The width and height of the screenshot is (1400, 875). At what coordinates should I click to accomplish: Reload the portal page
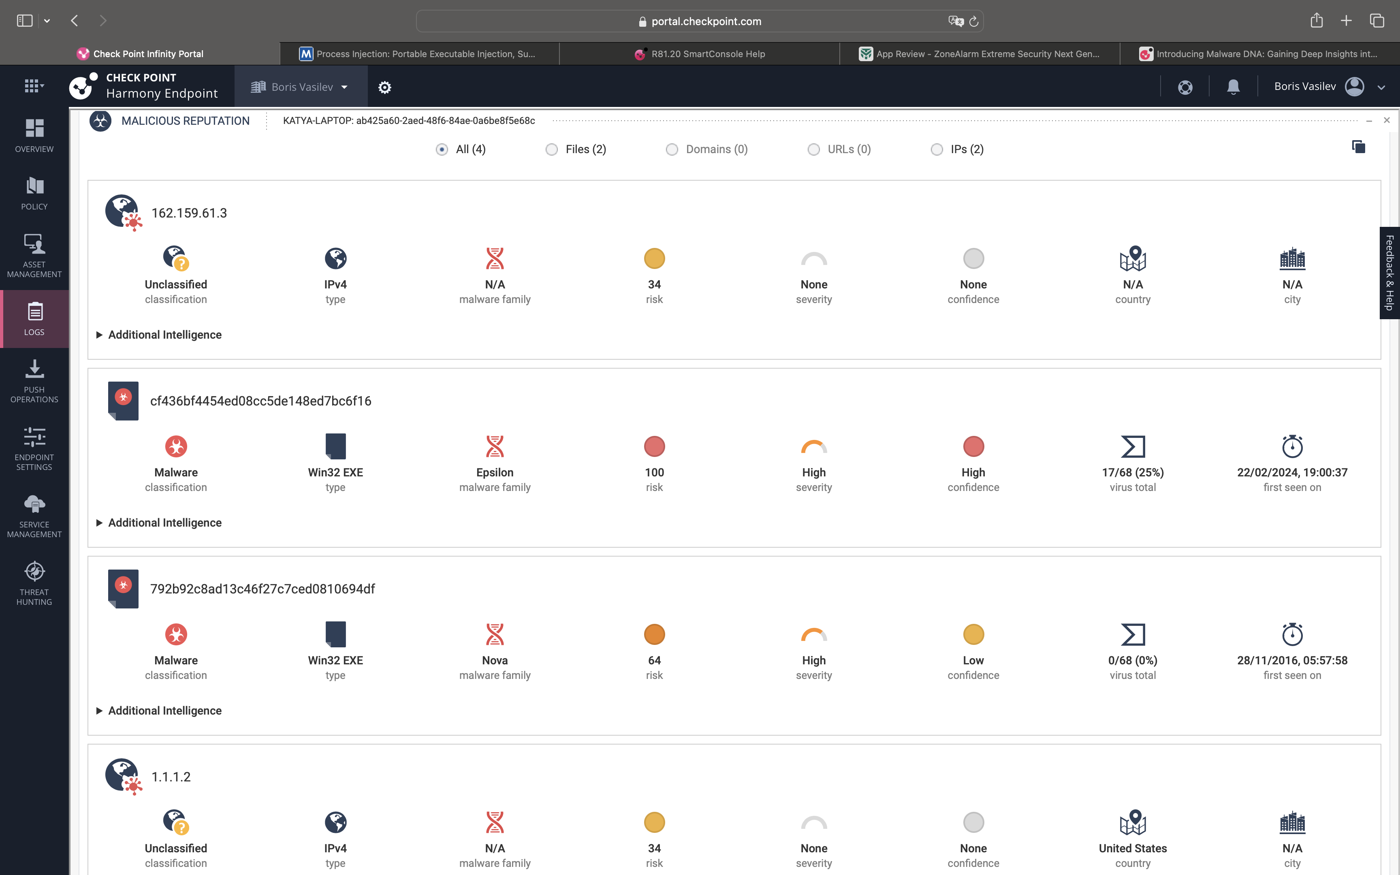click(x=973, y=21)
